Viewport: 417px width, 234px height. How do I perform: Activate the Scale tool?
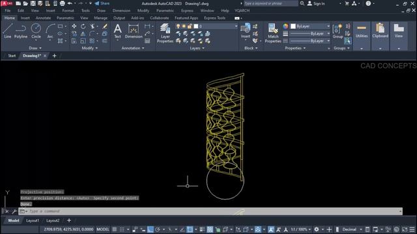[x=83, y=41]
